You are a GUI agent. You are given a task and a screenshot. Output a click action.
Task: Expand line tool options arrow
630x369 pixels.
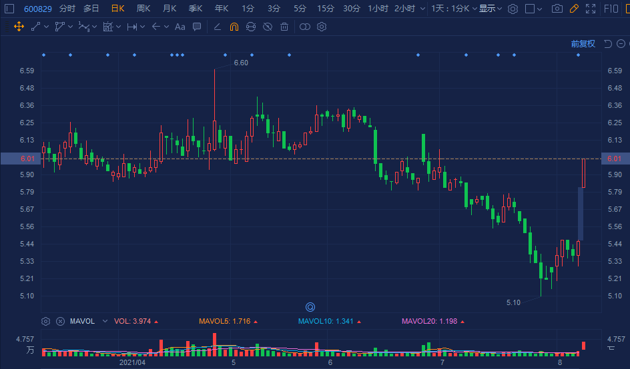pyautogui.click(x=46, y=27)
